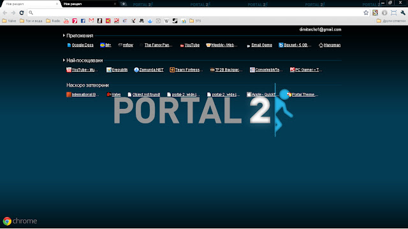Open the Erepublik most visited link

pyautogui.click(x=117, y=69)
